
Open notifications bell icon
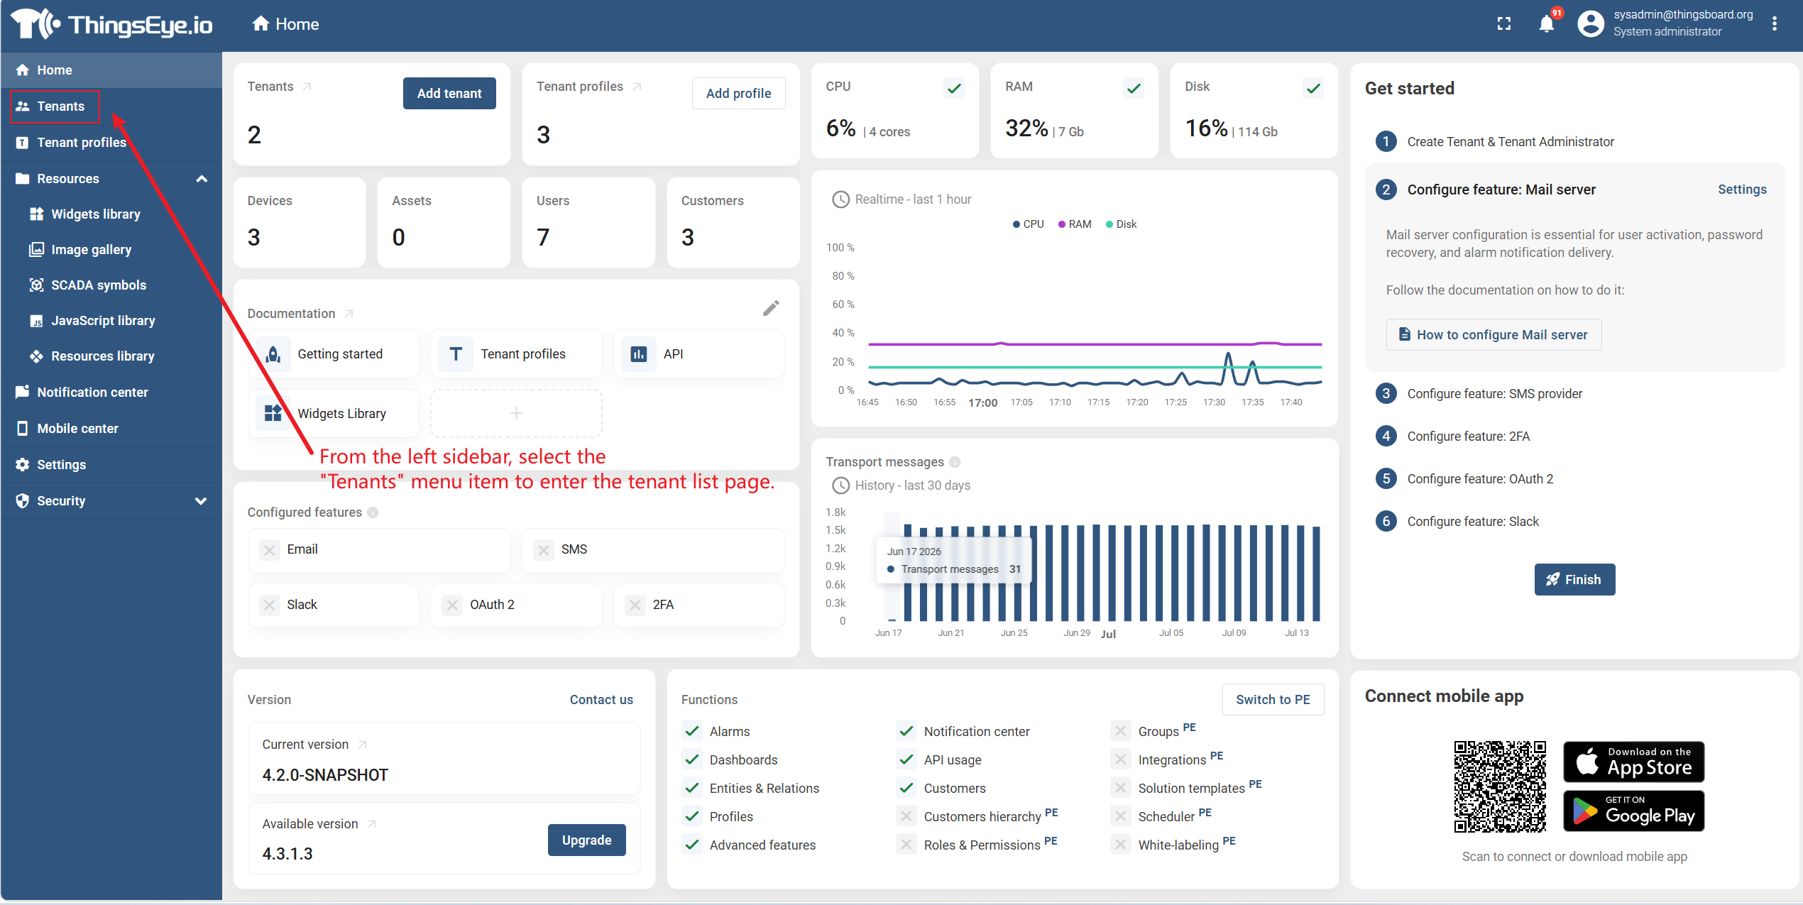pos(1546,24)
